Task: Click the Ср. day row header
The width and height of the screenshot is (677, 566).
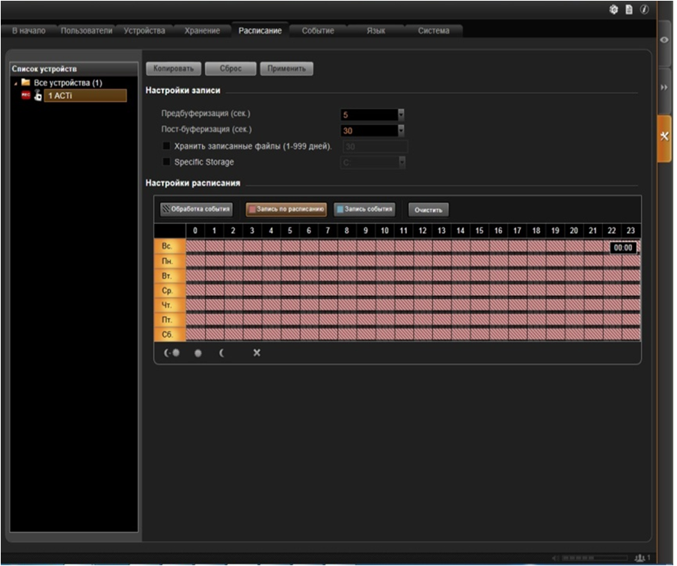Action: [x=170, y=290]
